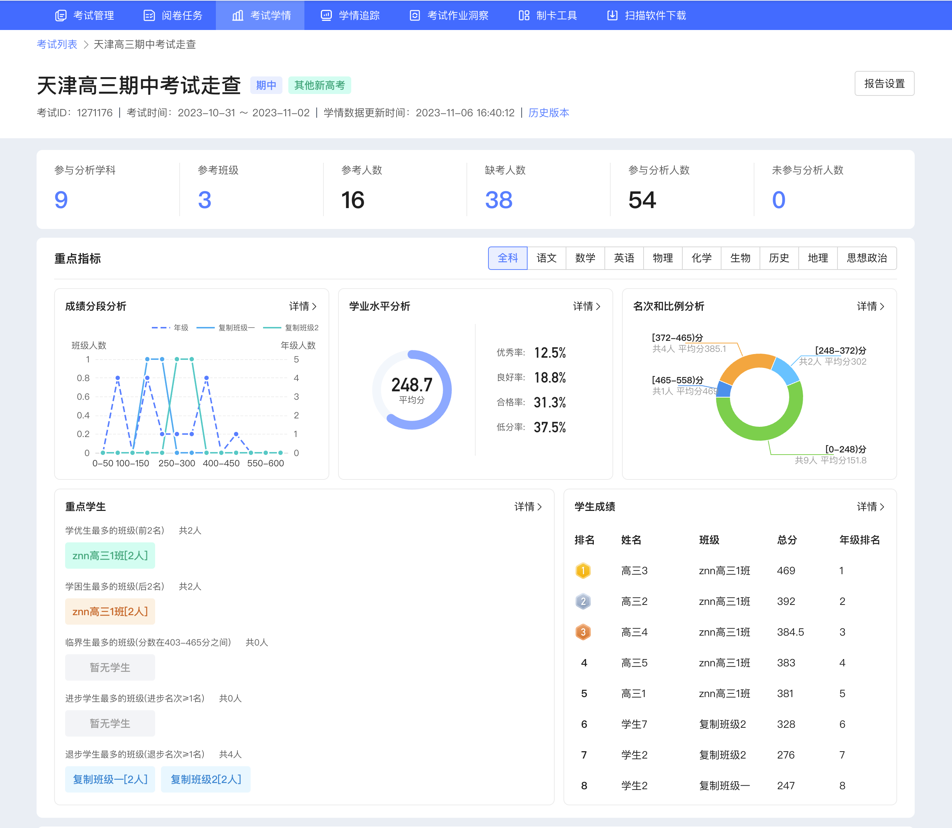Expand 详情 for 学生成绩
952x828 pixels.
point(871,507)
